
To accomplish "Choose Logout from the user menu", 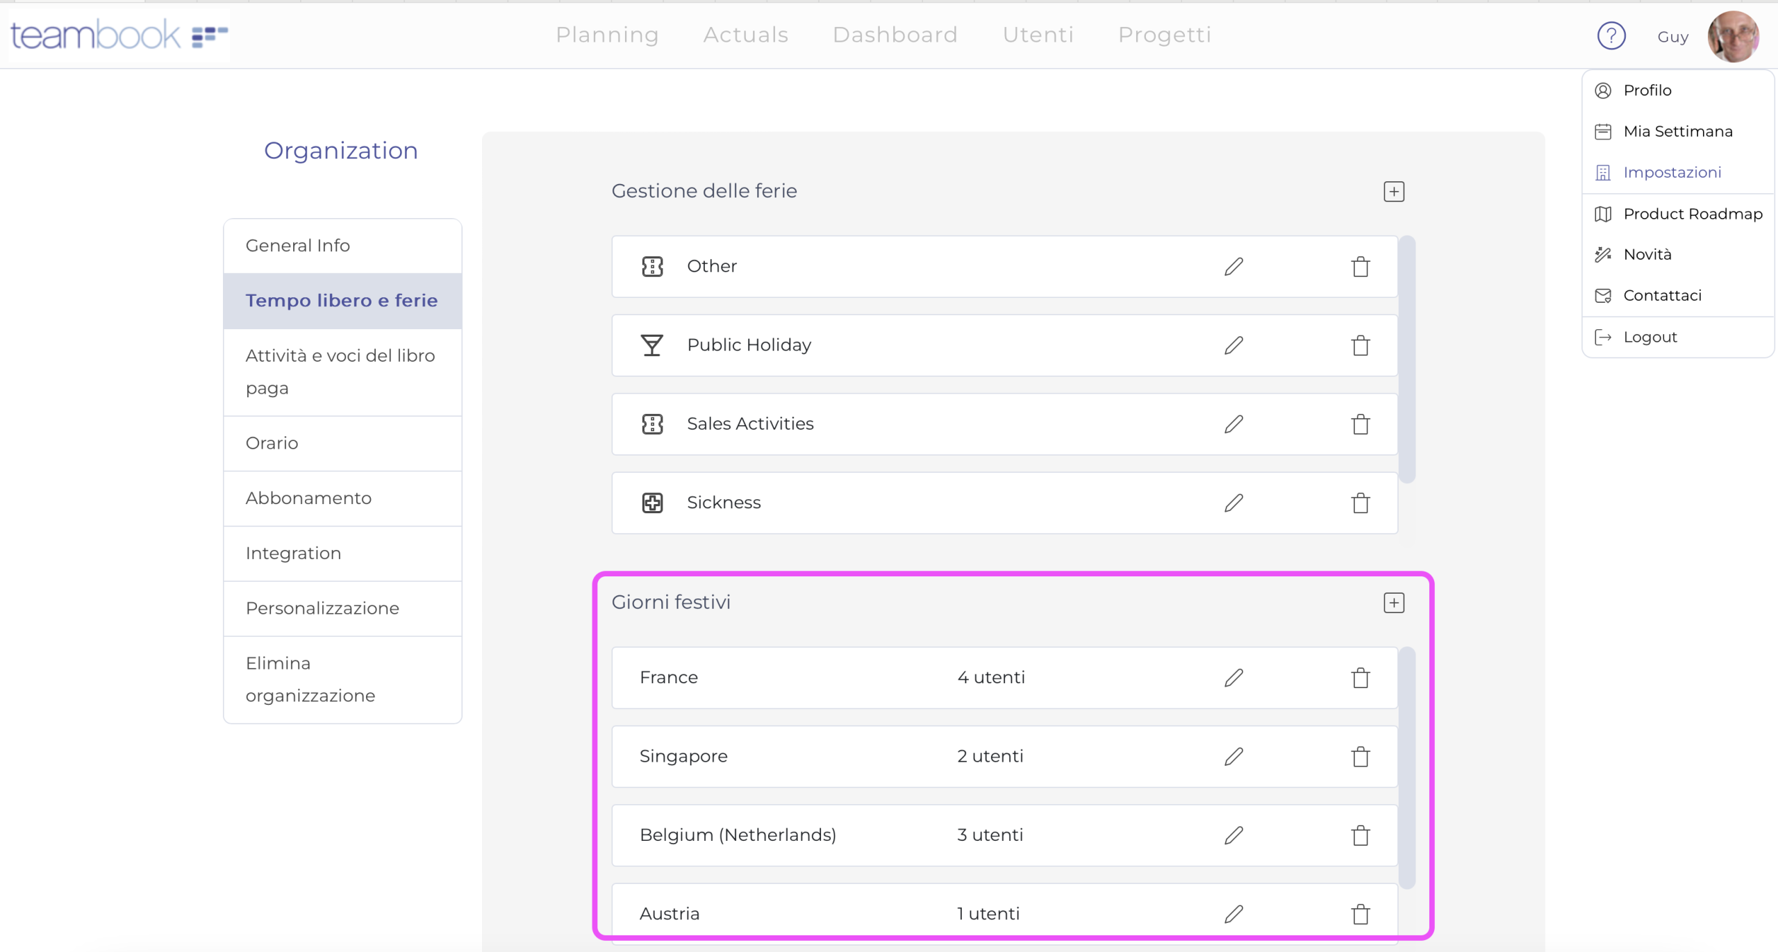I will click(x=1650, y=337).
